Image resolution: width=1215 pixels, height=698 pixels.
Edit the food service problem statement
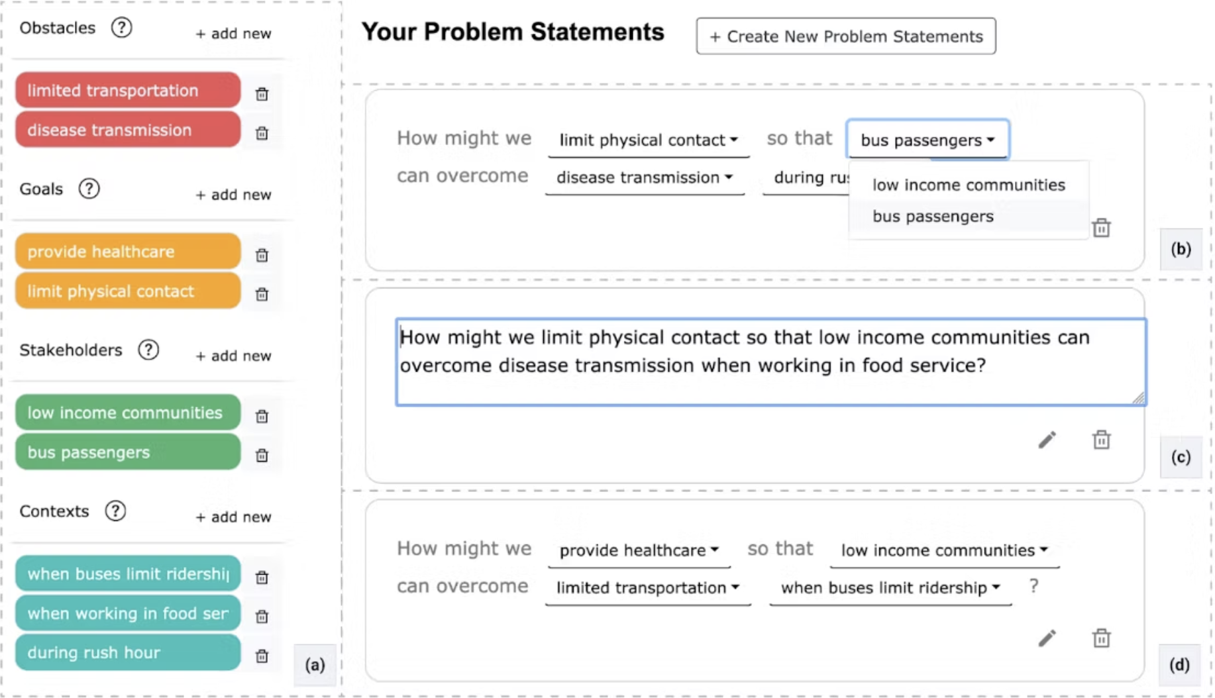pos(1047,440)
